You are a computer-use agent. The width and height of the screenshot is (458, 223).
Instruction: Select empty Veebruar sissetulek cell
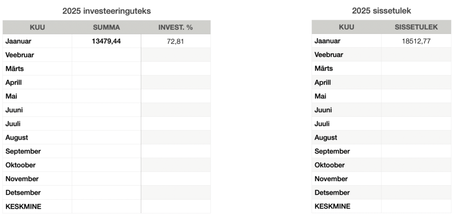[x=416, y=55]
